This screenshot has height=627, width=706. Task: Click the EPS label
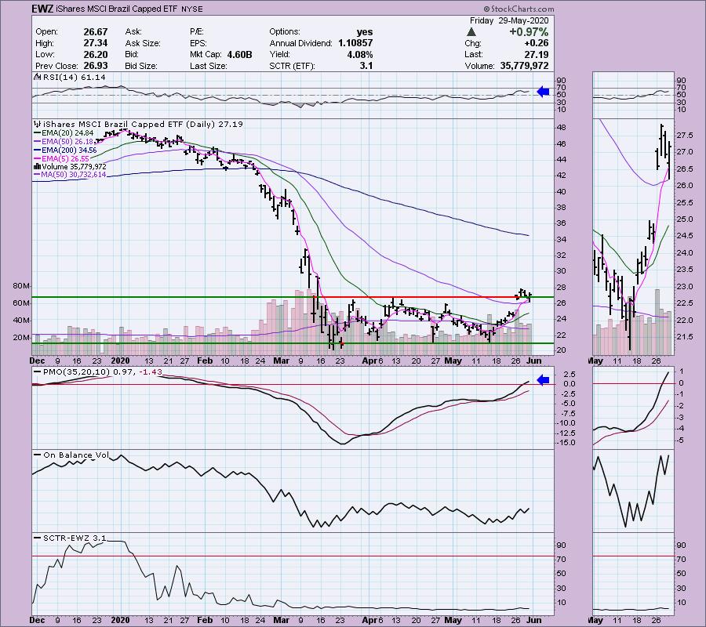(198, 43)
